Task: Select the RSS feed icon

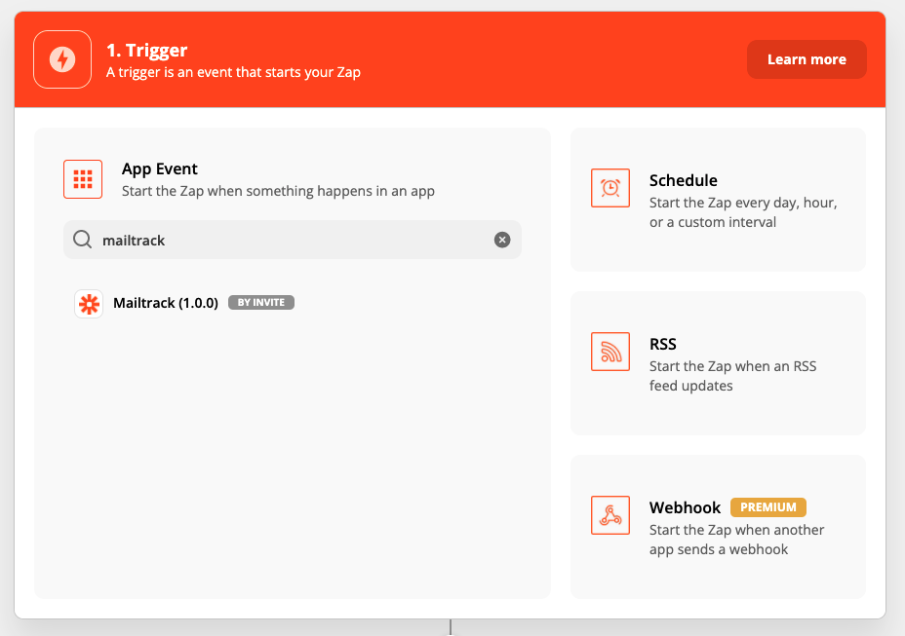Action: [x=610, y=352]
